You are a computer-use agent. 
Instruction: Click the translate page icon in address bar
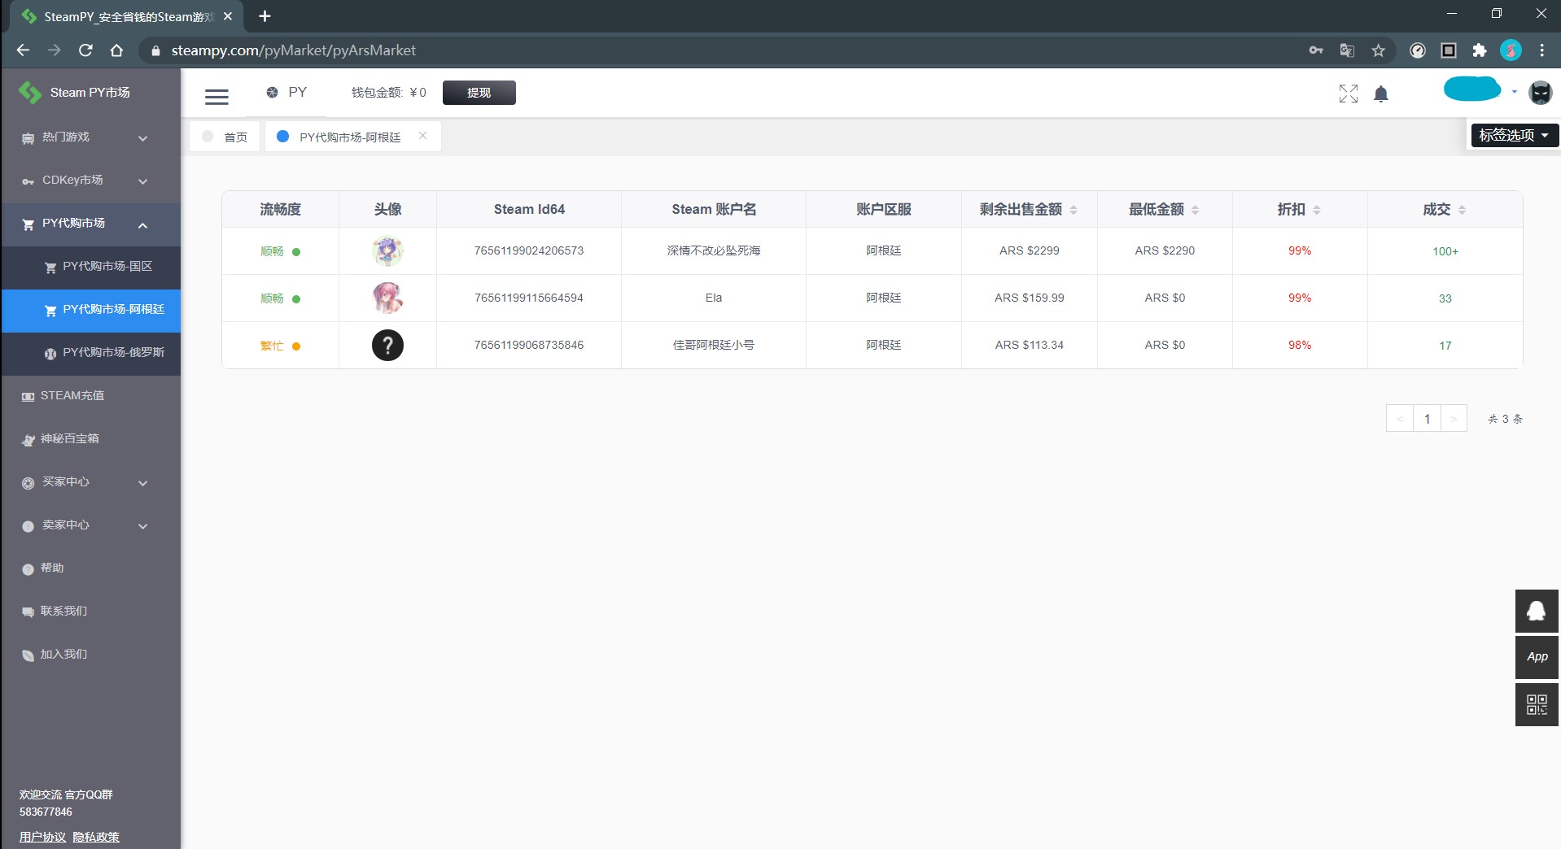pos(1347,50)
